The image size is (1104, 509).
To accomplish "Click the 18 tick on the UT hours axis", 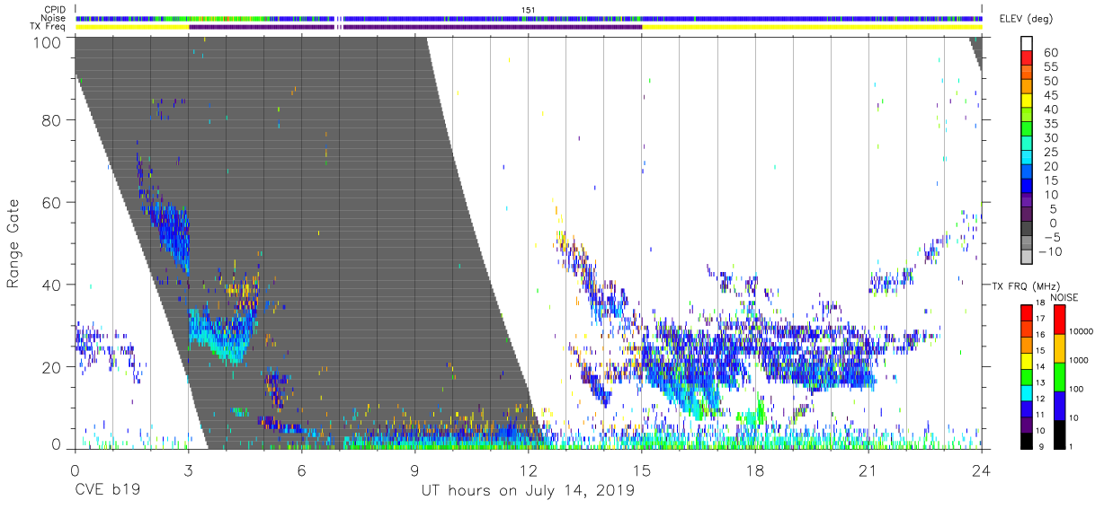I will click(x=754, y=470).
